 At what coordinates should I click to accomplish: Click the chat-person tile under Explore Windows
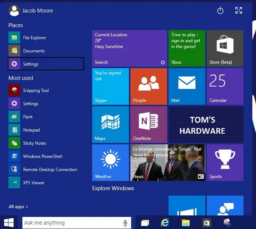(225, 205)
